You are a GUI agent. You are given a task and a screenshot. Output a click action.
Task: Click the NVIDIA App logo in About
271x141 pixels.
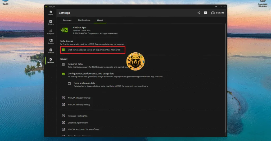point(64,30)
